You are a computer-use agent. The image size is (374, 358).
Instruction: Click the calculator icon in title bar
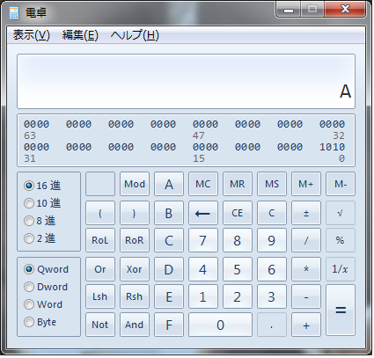click(x=14, y=13)
